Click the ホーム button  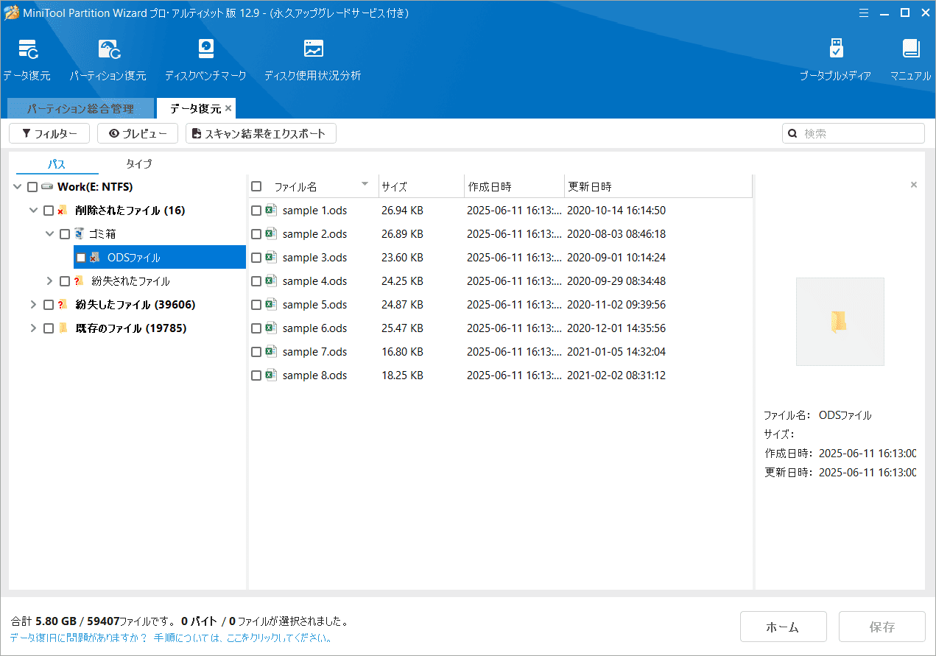point(784,627)
